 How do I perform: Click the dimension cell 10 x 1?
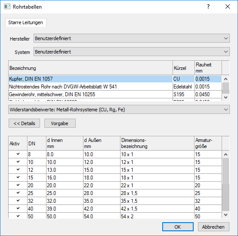tap(157, 154)
